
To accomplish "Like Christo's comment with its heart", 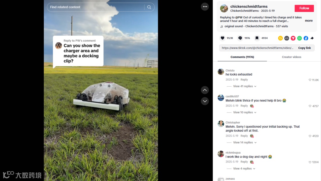I will click(x=310, y=80).
